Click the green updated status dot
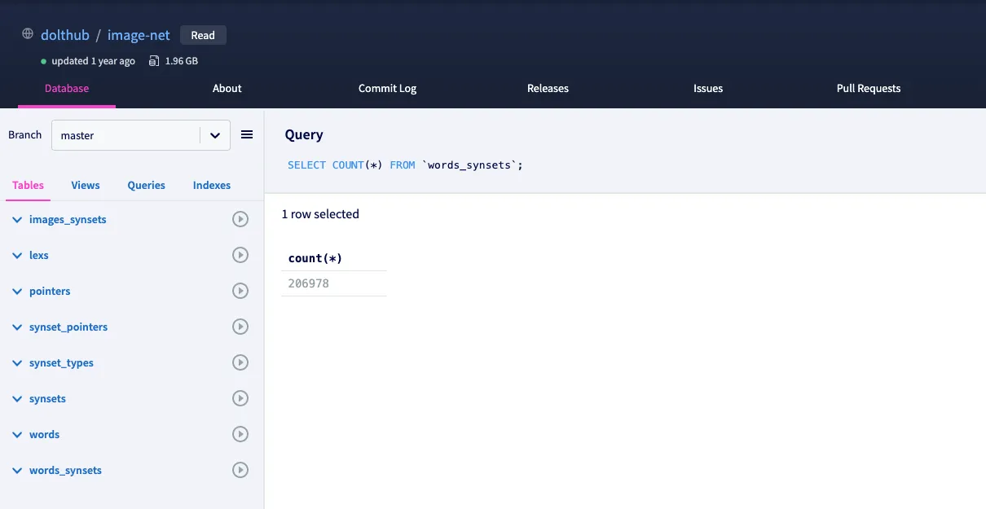The image size is (986, 509). click(x=43, y=60)
